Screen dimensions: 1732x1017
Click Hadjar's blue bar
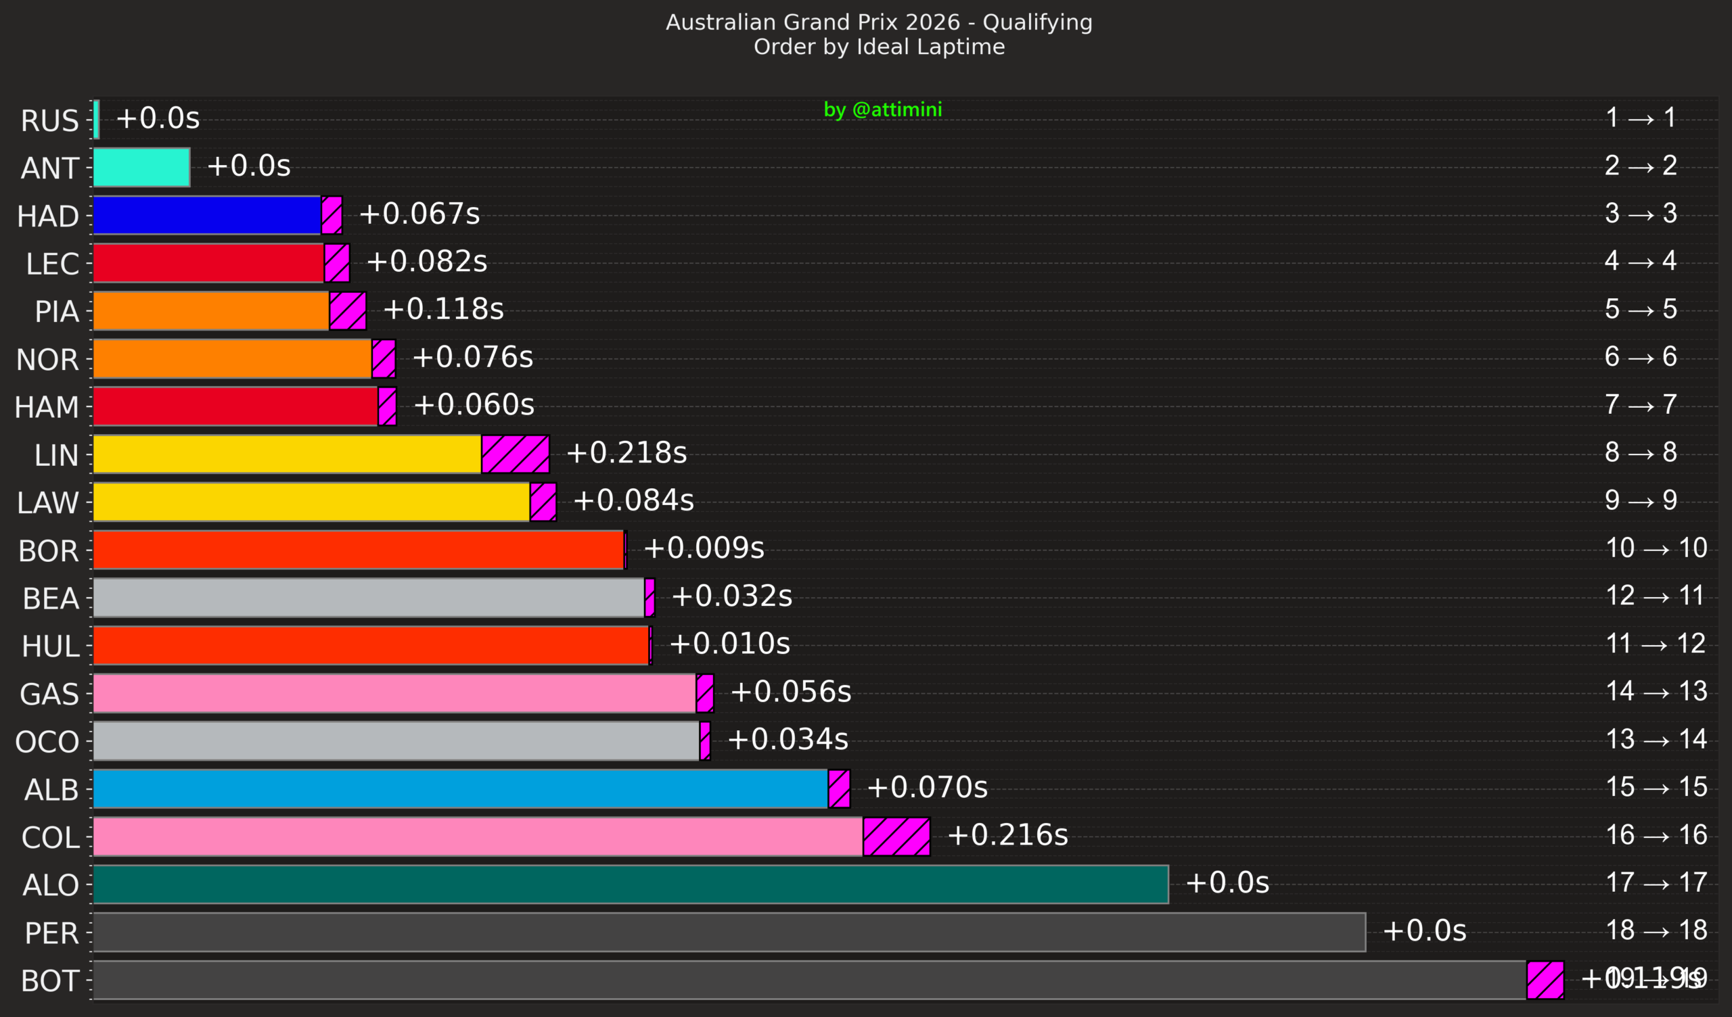pyautogui.click(x=206, y=215)
